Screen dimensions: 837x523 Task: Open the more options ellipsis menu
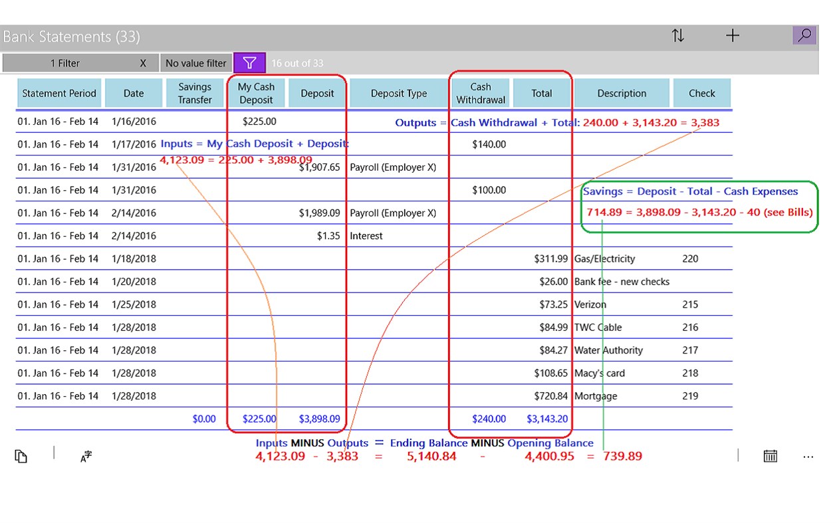[x=808, y=457]
